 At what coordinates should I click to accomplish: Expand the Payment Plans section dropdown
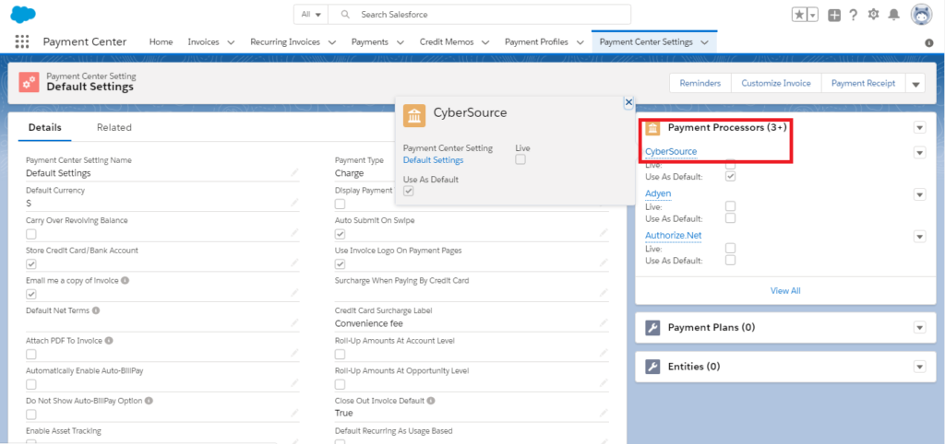918,328
